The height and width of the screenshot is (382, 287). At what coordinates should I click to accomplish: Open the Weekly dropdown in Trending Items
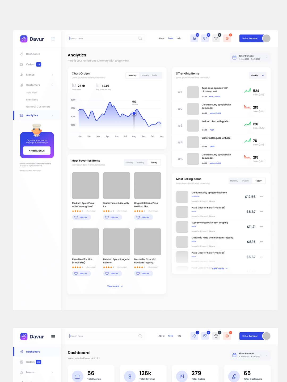click(x=257, y=76)
